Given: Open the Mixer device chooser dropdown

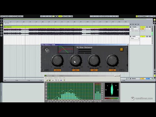Looking at the screenshot, I should pyautogui.click(x=135, y=29).
